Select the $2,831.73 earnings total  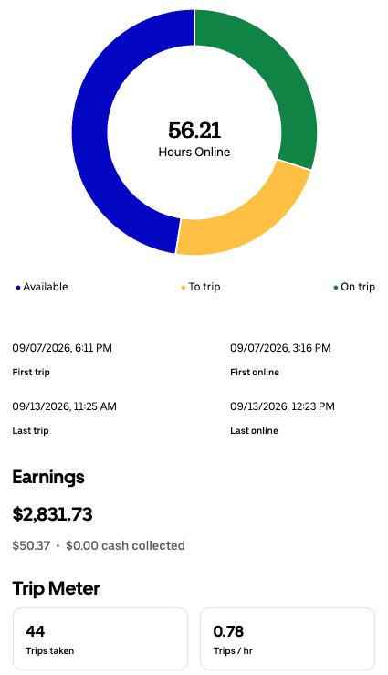click(52, 514)
